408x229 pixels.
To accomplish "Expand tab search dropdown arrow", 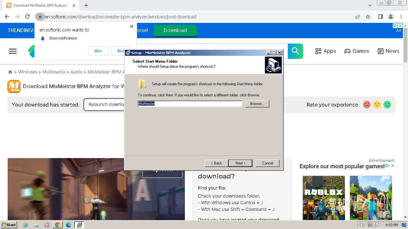I will tap(370, 5).
